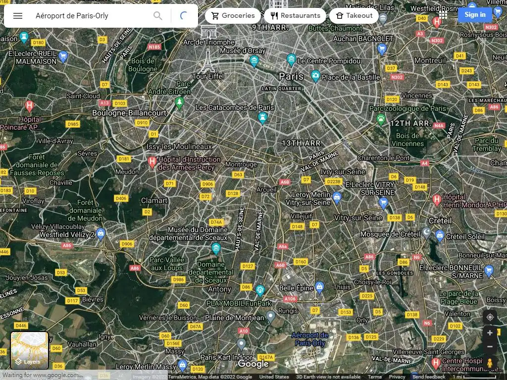Select the Groceries category chip

tap(233, 15)
